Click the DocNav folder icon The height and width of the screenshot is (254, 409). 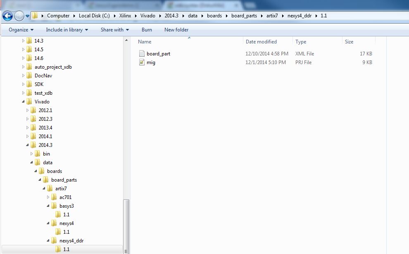click(x=29, y=76)
